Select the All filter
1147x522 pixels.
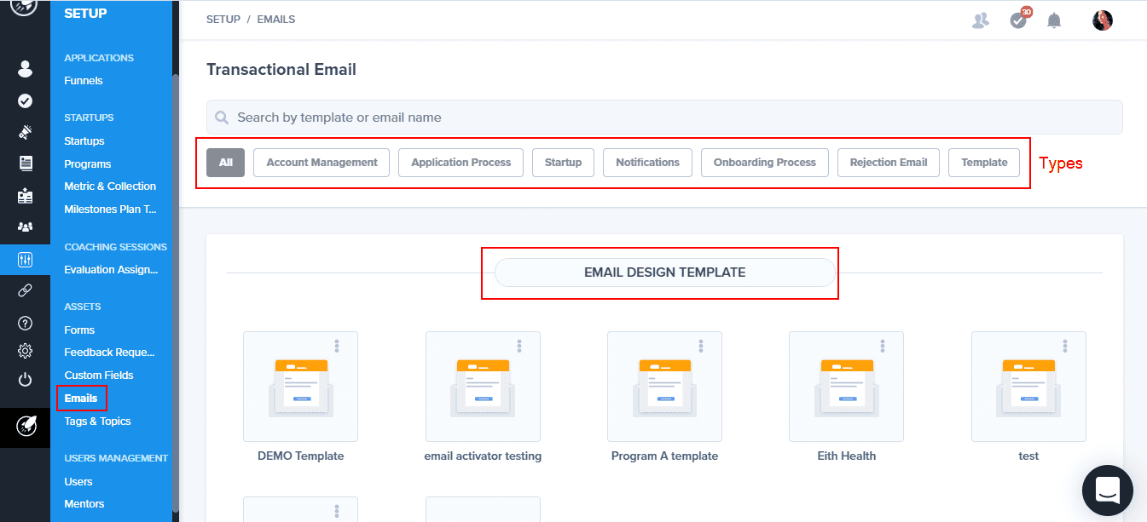point(225,163)
